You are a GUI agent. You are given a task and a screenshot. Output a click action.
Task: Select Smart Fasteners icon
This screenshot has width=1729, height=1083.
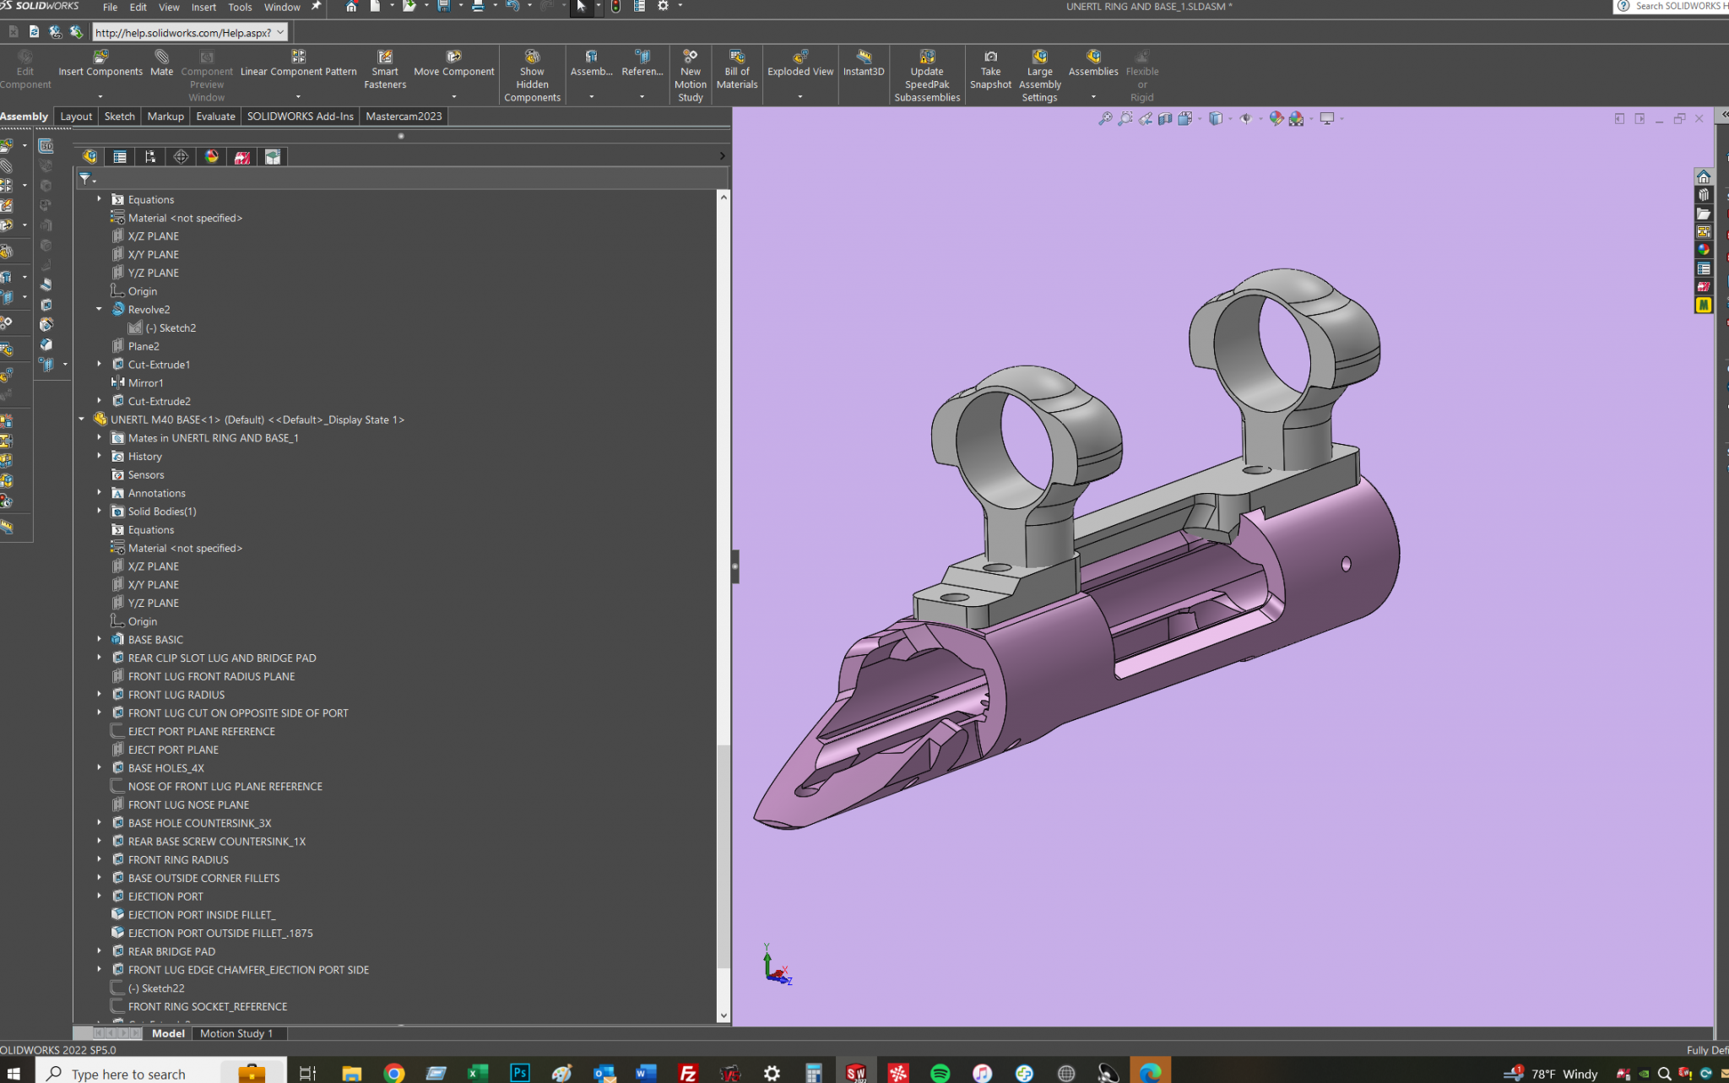coord(385,57)
